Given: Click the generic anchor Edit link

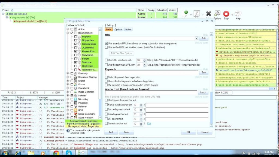Looking at the screenshot, I should click(149, 123).
